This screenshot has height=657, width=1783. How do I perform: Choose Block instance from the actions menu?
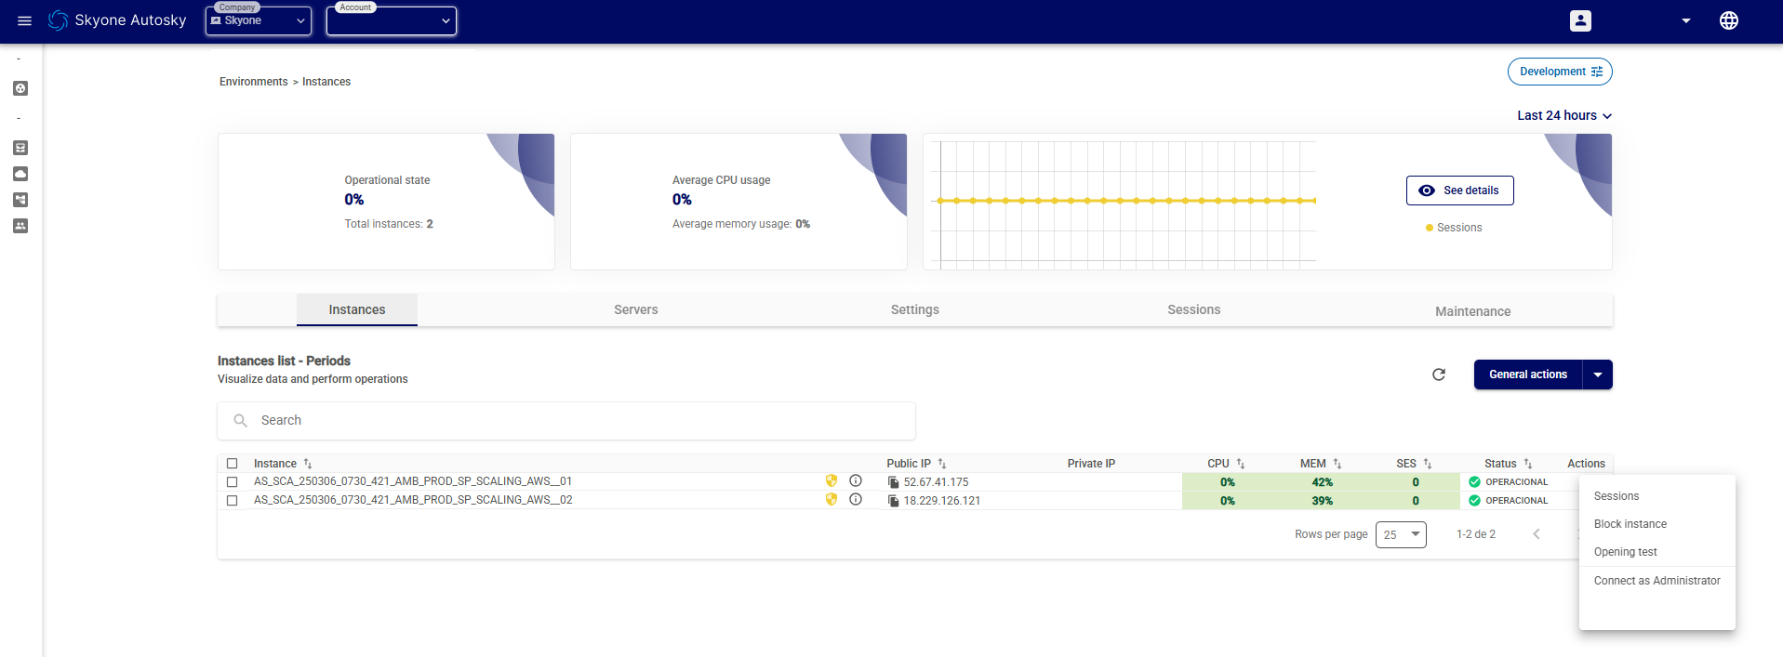[x=1630, y=524]
